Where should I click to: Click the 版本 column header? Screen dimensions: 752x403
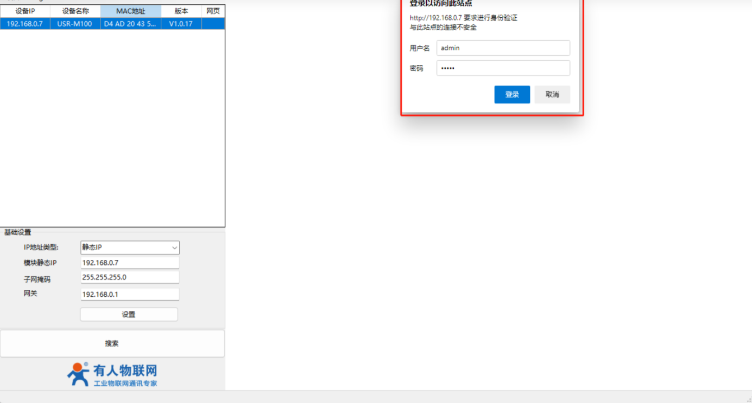click(181, 11)
